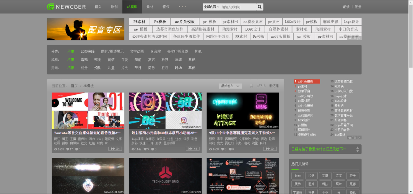Choose '片头' in the 用途 filter row
The image size is (413, 194).
125,68
